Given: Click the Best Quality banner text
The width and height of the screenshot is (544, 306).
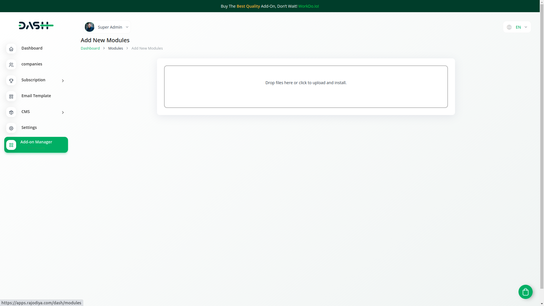Looking at the screenshot, I should pos(248,6).
